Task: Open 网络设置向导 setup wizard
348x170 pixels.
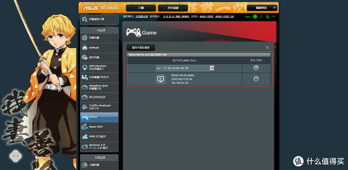Action: click(x=99, y=20)
